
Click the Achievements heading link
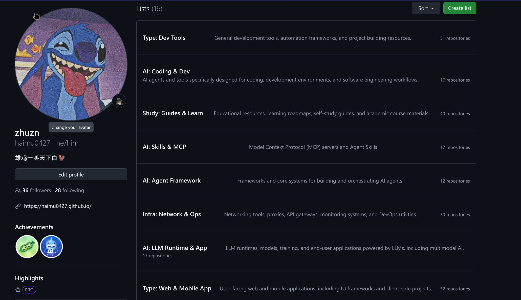(x=34, y=227)
